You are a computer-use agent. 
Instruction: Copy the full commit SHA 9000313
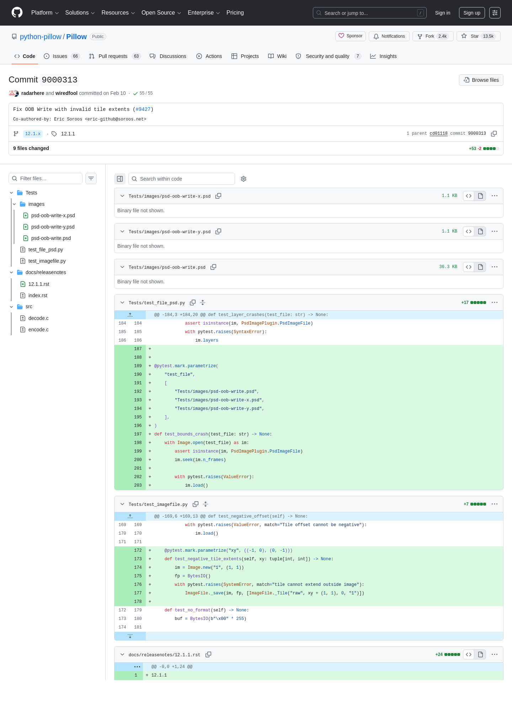(494, 134)
